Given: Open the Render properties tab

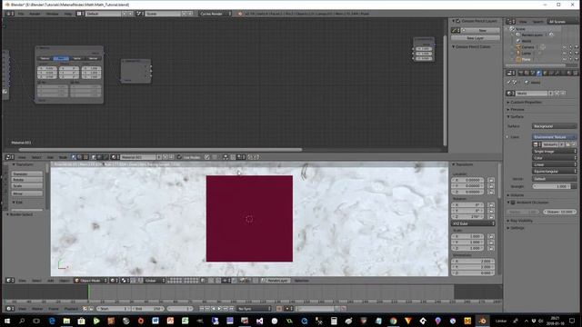Looking at the screenshot, I should point(521,73).
